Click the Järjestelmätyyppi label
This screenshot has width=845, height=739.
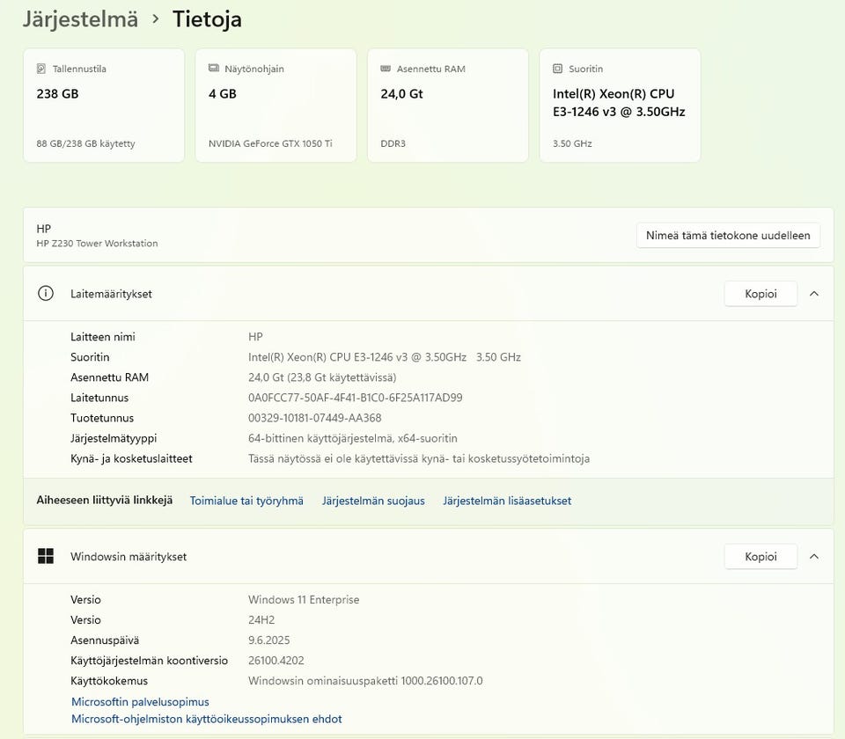(x=114, y=438)
